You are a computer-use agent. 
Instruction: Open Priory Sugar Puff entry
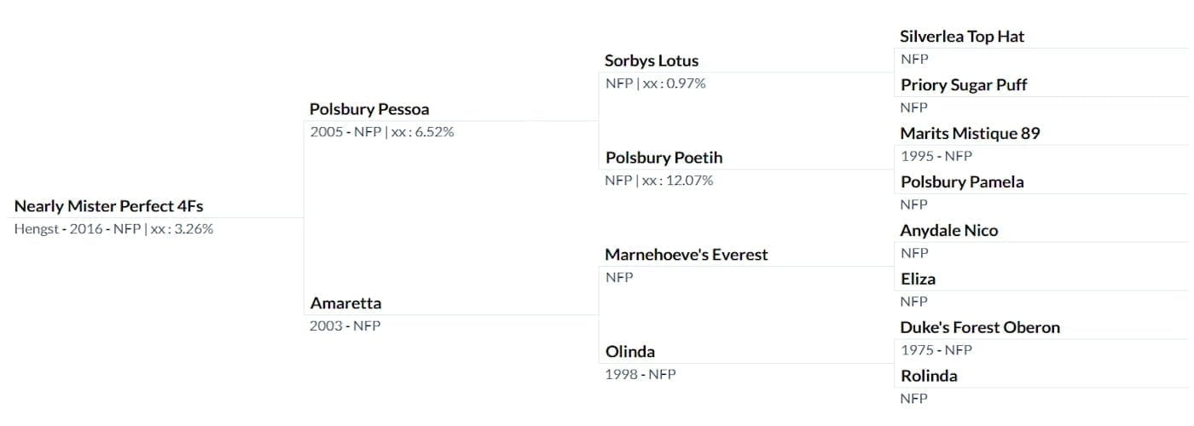964,85
